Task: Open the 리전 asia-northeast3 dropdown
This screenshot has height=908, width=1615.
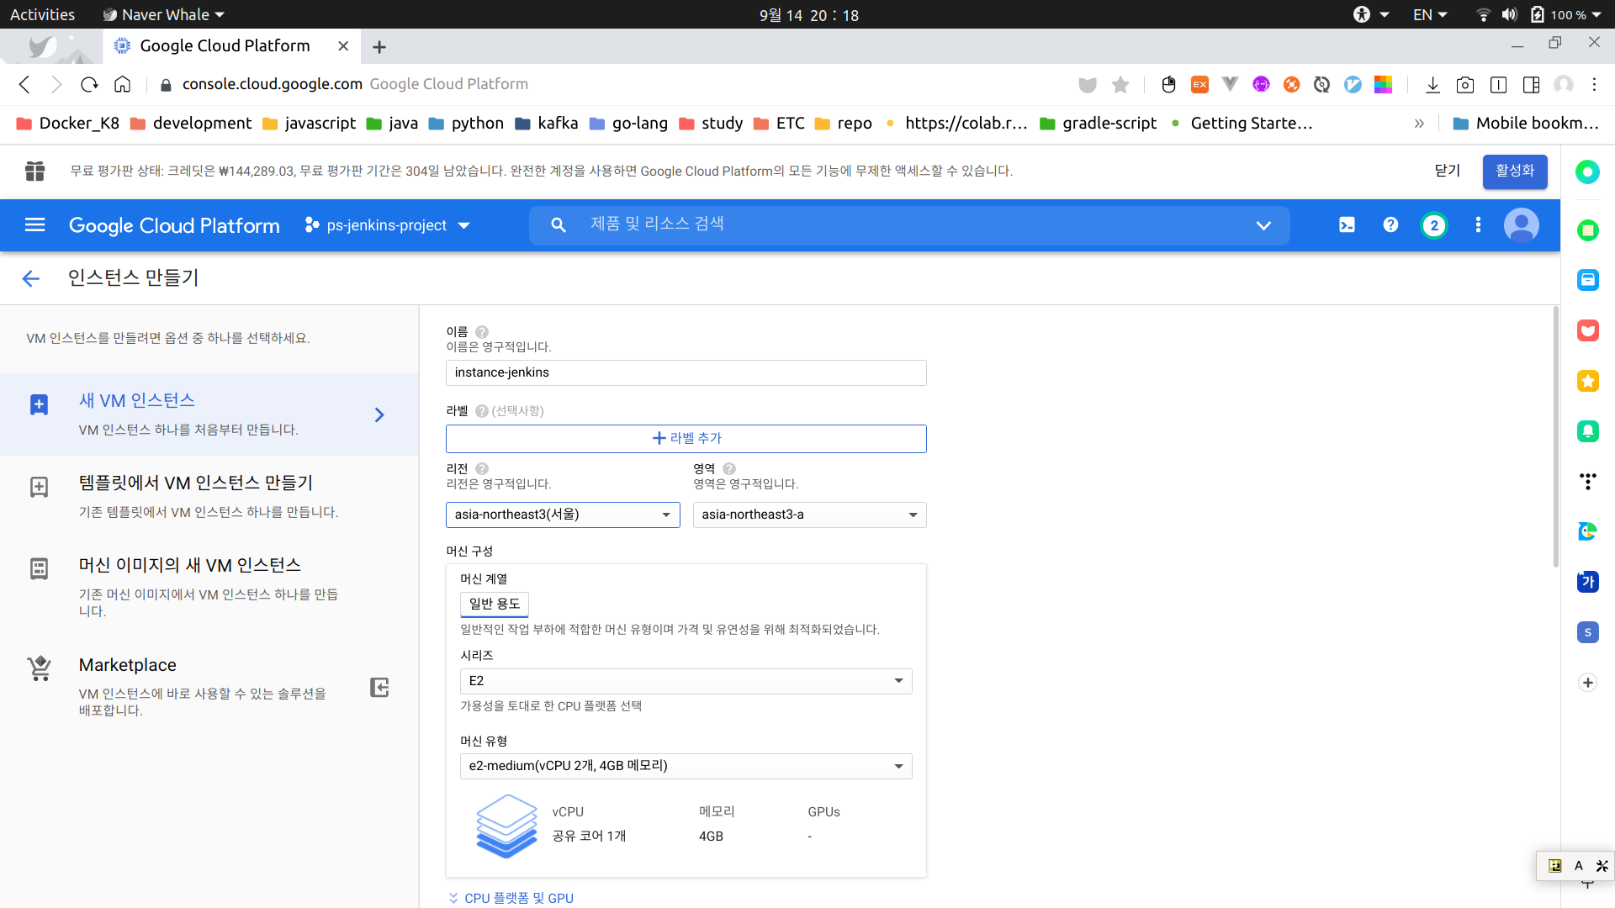Action: pyautogui.click(x=562, y=515)
